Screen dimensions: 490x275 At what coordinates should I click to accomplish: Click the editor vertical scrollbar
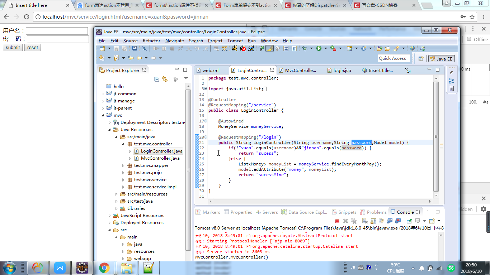[x=436, y=136]
